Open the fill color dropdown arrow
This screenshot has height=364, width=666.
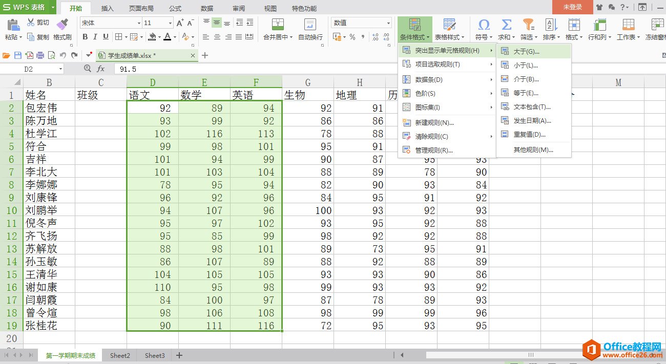tap(159, 37)
